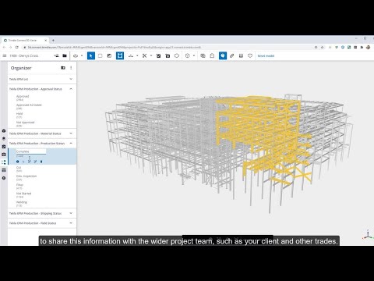Screen dimensions: 374x281
Task: Select the clip plane scissors tool
Action: 145,55
